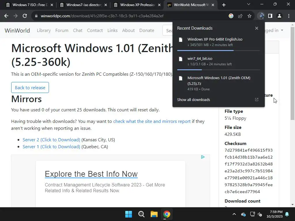
Task: Reload the current page
Action: coord(25,16)
